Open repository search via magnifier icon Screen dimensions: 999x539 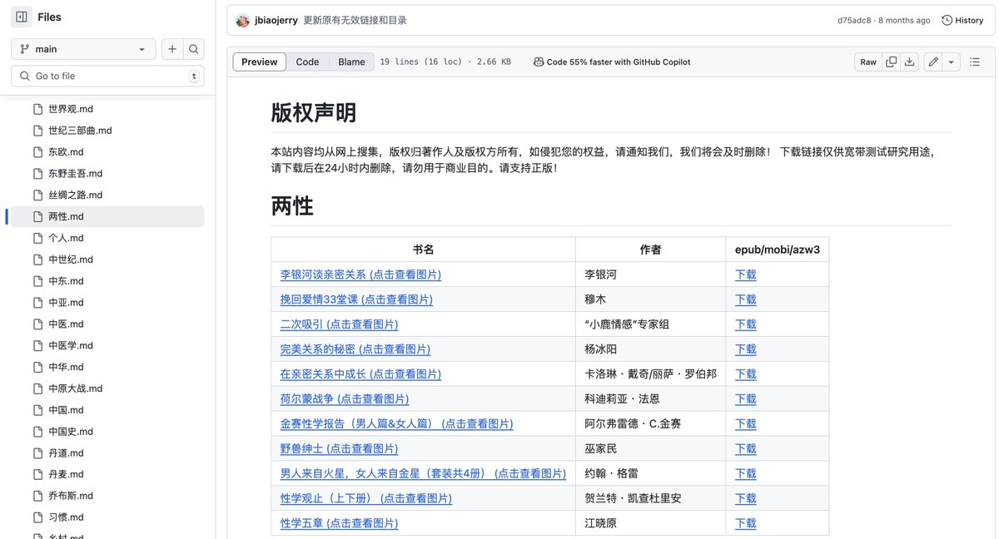pos(193,48)
